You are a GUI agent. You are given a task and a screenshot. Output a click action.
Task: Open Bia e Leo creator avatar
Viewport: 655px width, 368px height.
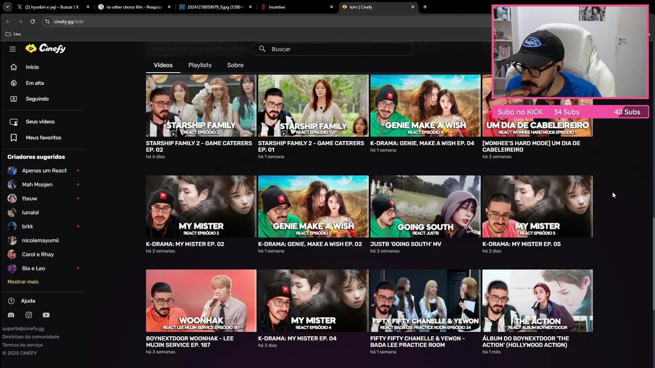[12, 268]
